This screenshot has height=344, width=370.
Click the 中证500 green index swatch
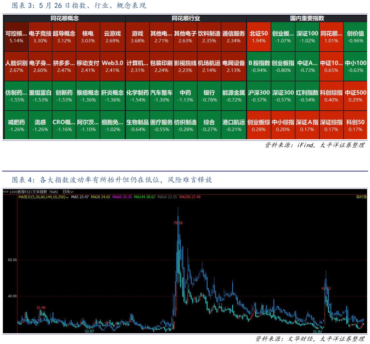(355, 96)
